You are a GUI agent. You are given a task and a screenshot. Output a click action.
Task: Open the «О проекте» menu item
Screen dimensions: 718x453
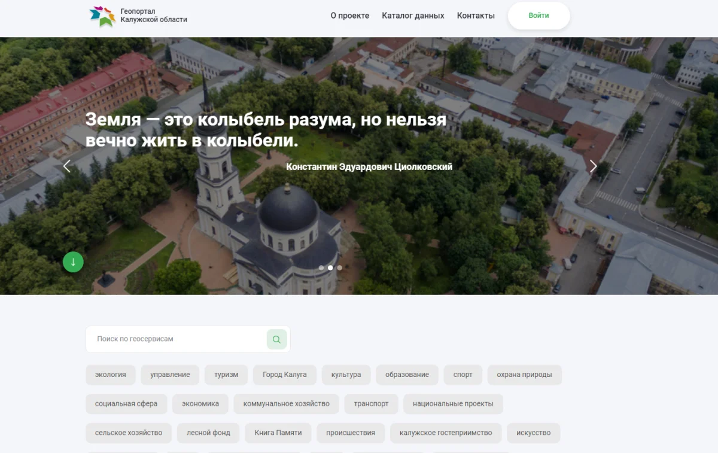tap(349, 16)
